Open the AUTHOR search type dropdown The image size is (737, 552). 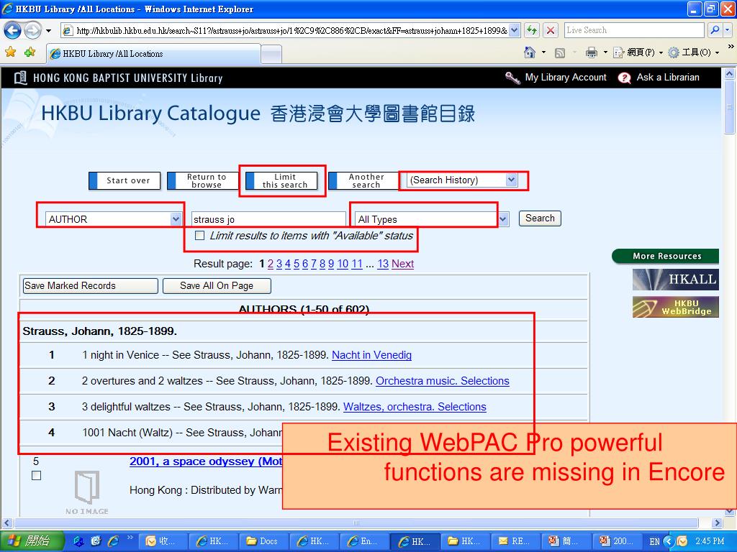113,219
